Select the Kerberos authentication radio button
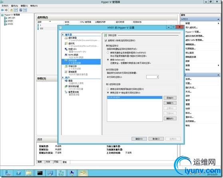 pyautogui.click(x=108, y=60)
